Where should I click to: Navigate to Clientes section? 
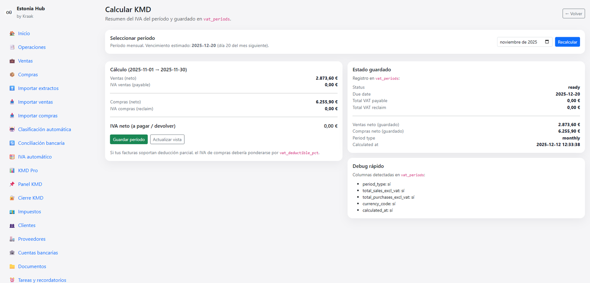tap(27, 225)
